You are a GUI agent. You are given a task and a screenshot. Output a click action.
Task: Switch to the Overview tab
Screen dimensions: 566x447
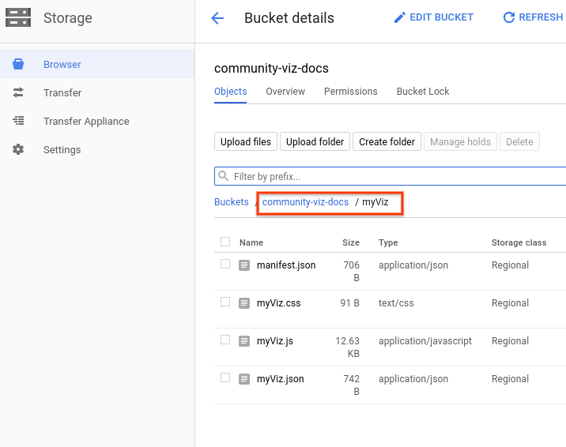(285, 92)
